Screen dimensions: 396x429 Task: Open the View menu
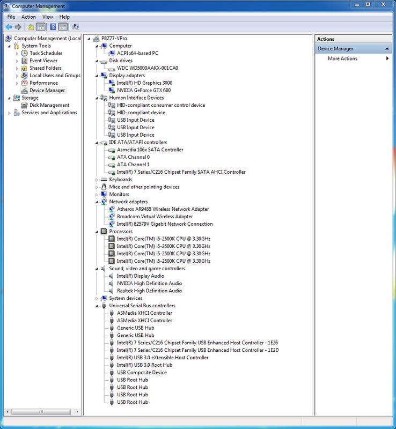click(x=47, y=17)
